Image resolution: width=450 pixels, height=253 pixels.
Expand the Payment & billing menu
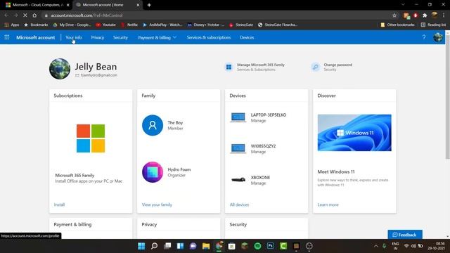(x=157, y=37)
